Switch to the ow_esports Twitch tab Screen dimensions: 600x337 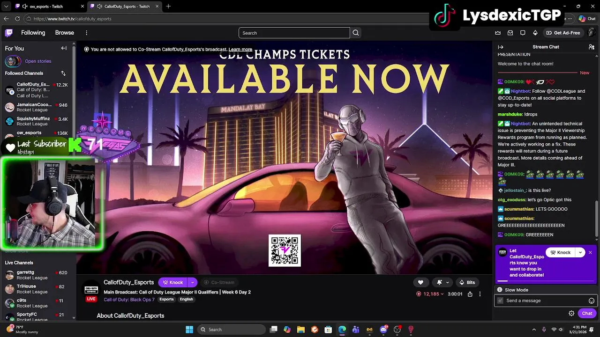tap(49, 7)
